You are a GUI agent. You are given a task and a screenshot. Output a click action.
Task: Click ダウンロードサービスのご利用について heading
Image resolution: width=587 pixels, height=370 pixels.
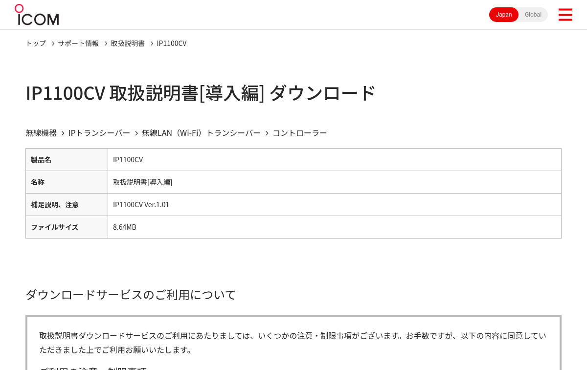point(131,294)
